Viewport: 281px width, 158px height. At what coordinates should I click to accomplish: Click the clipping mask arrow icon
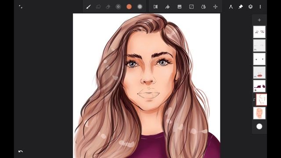pos(254,100)
